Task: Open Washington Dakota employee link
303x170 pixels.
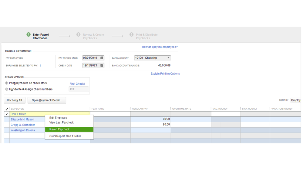Action: click(23, 130)
